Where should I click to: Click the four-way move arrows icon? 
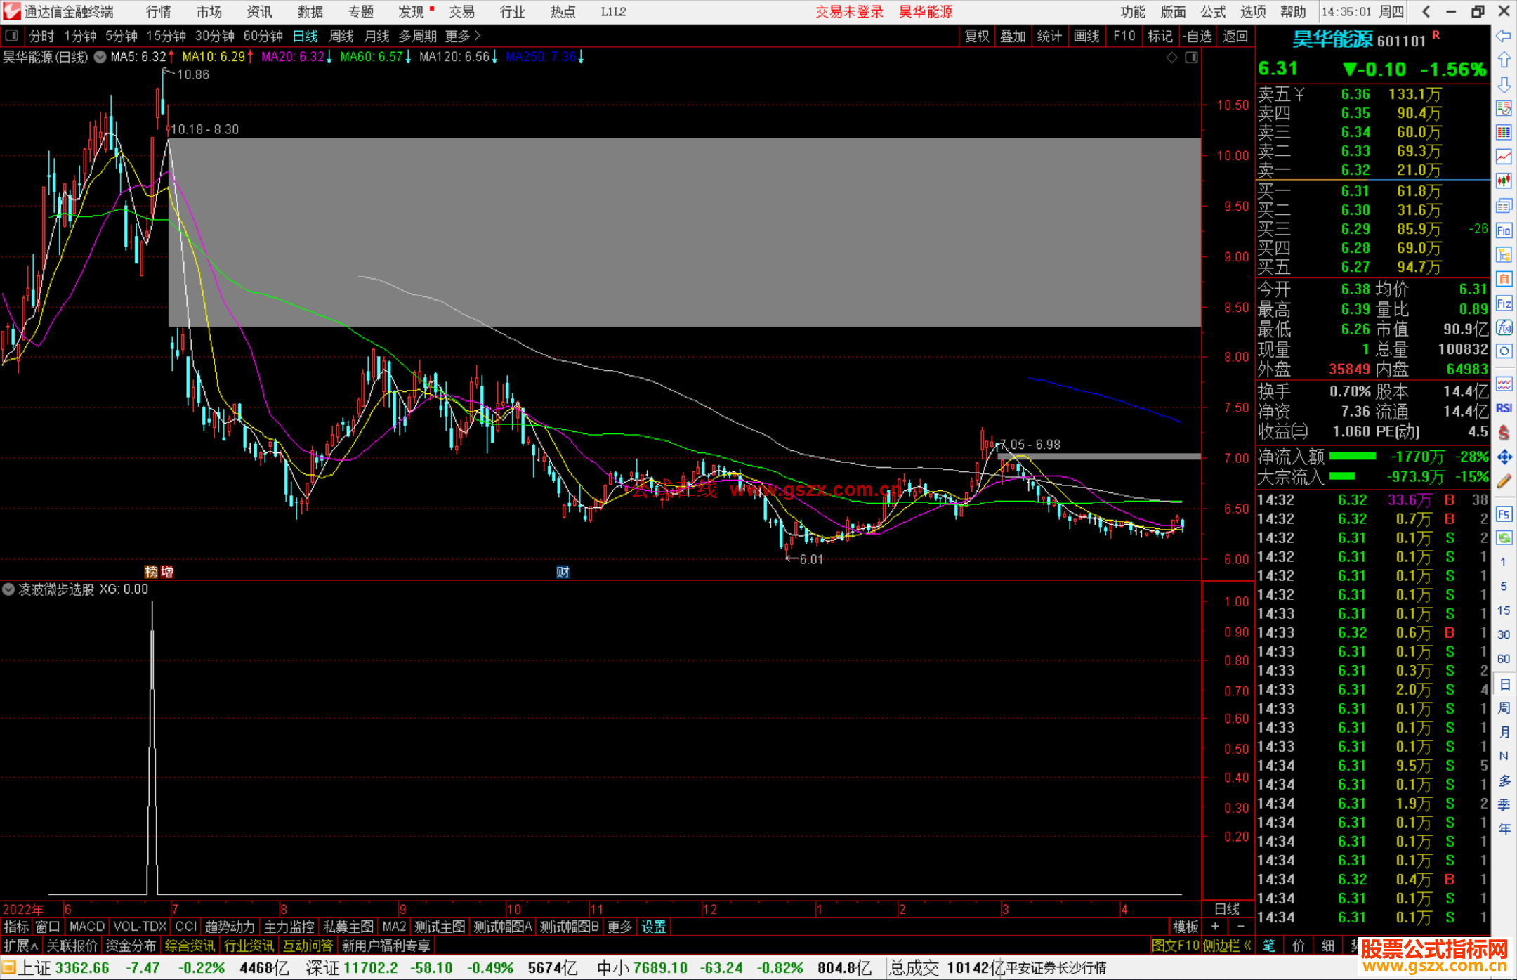click(1504, 457)
